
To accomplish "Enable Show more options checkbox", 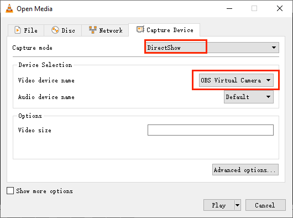I will (x=10, y=191).
